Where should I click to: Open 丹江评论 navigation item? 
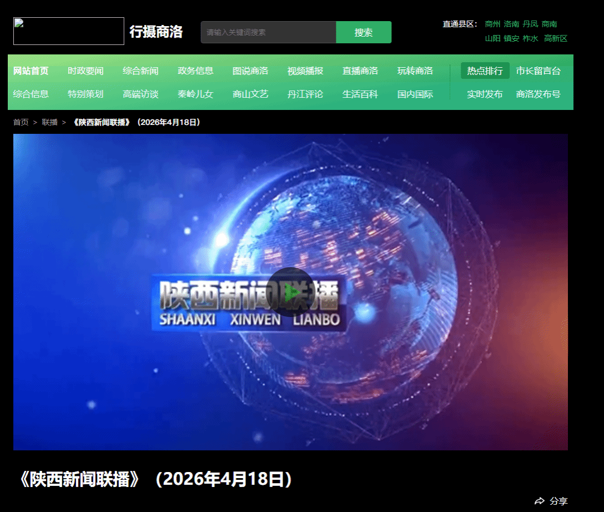(x=305, y=94)
